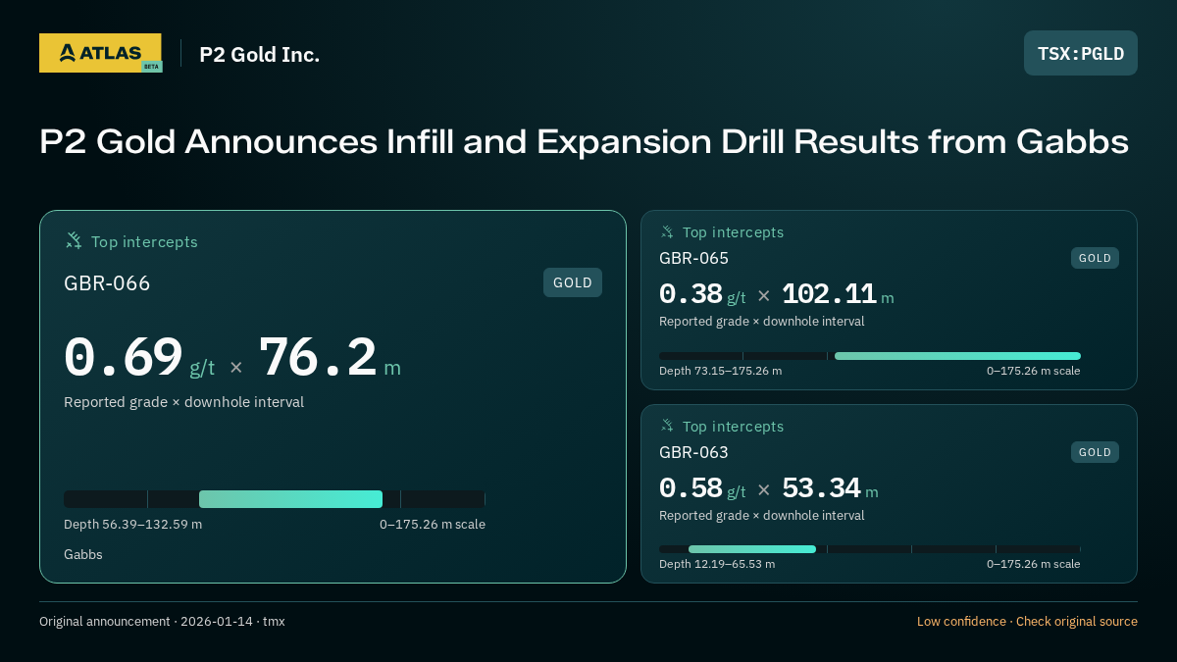Image resolution: width=1177 pixels, height=662 pixels.
Task: Click Reported grade caption under 0.38 g/t
Action: (x=762, y=322)
